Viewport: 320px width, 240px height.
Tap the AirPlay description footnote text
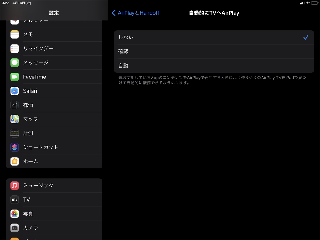tap(212, 80)
